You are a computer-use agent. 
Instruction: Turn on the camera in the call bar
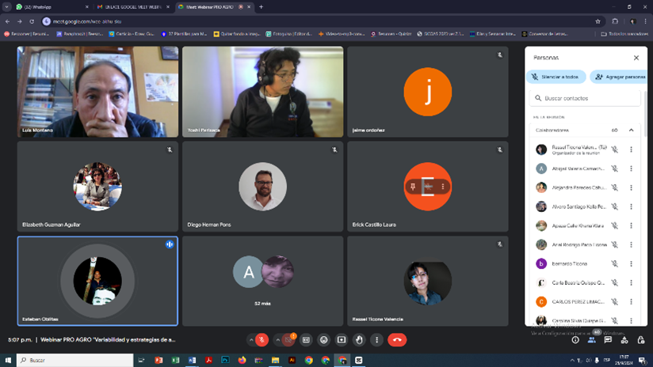[x=288, y=339]
